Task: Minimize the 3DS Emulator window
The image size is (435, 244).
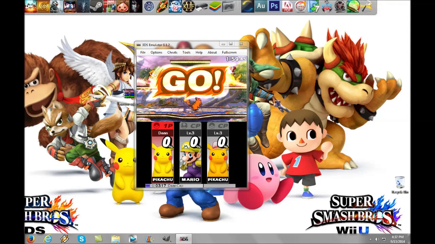Action: click(223, 44)
